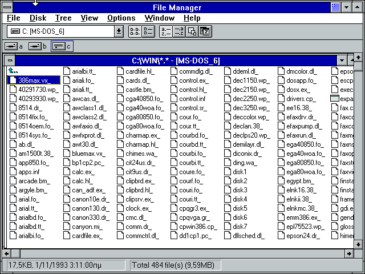Open C:\WIN child window control menu
The image size is (365, 274).
pyautogui.click(x=10, y=61)
